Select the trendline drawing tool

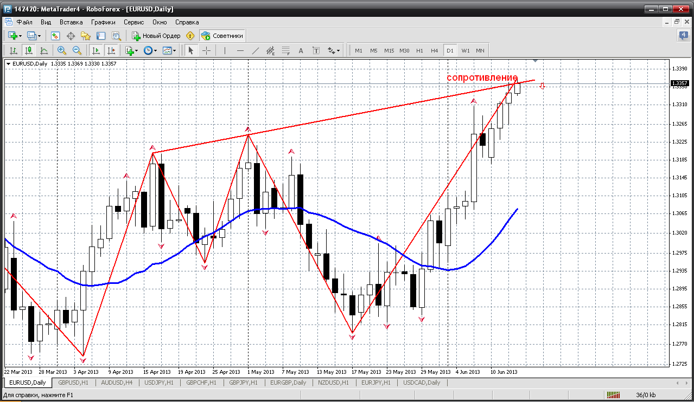pyautogui.click(x=256, y=50)
